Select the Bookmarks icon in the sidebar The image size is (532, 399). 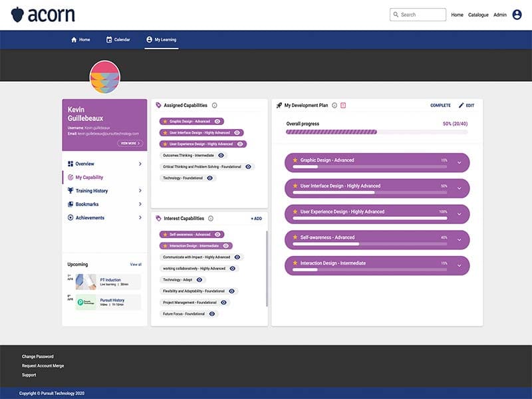[70, 204]
